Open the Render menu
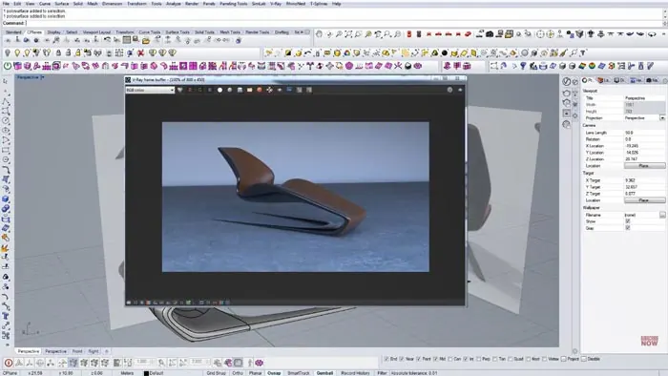 (192, 4)
